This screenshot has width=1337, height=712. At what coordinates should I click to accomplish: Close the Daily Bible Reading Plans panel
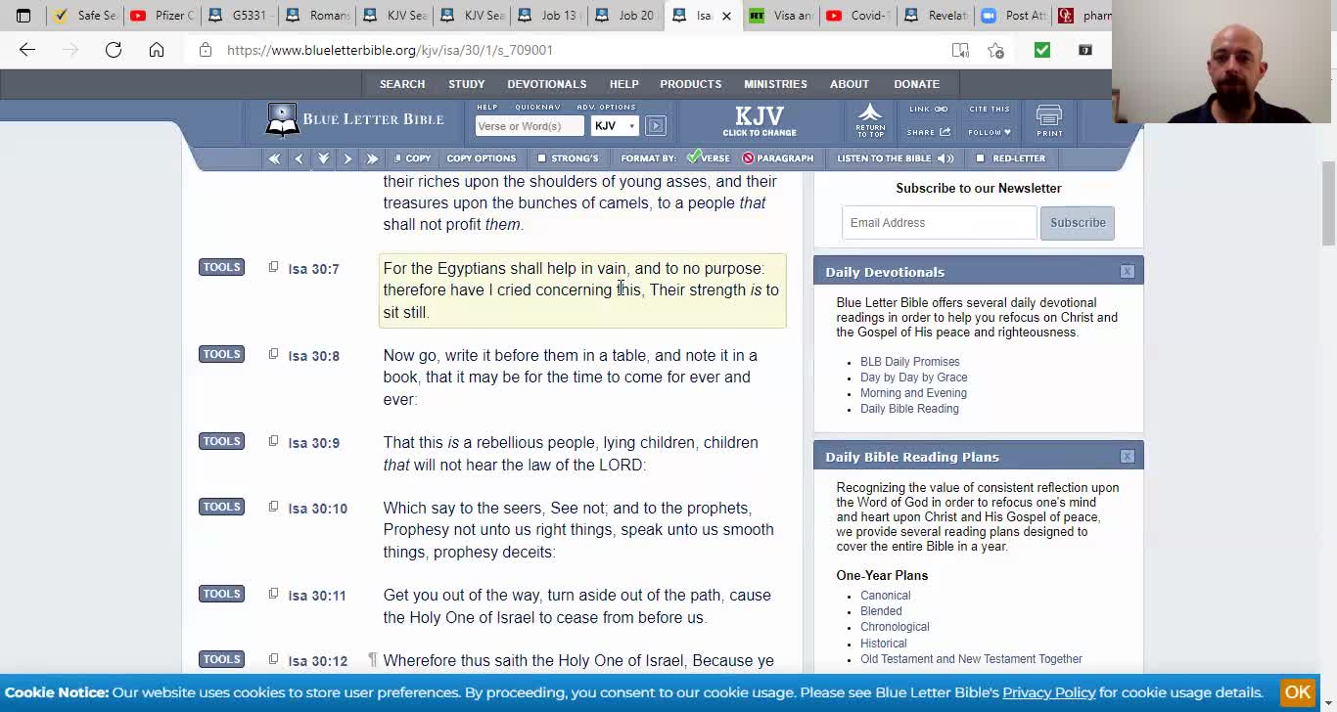pyautogui.click(x=1128, y=457)
